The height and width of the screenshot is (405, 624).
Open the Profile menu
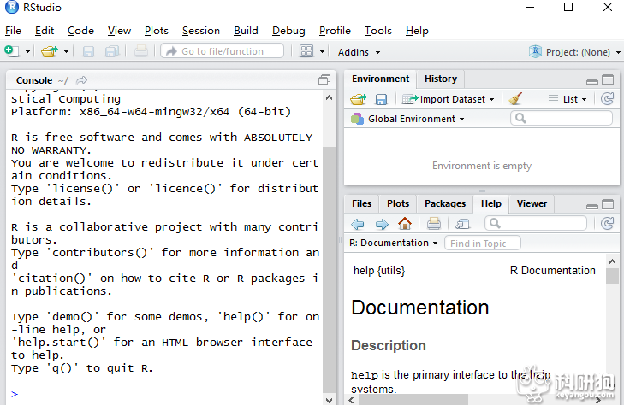coord(335,31)
